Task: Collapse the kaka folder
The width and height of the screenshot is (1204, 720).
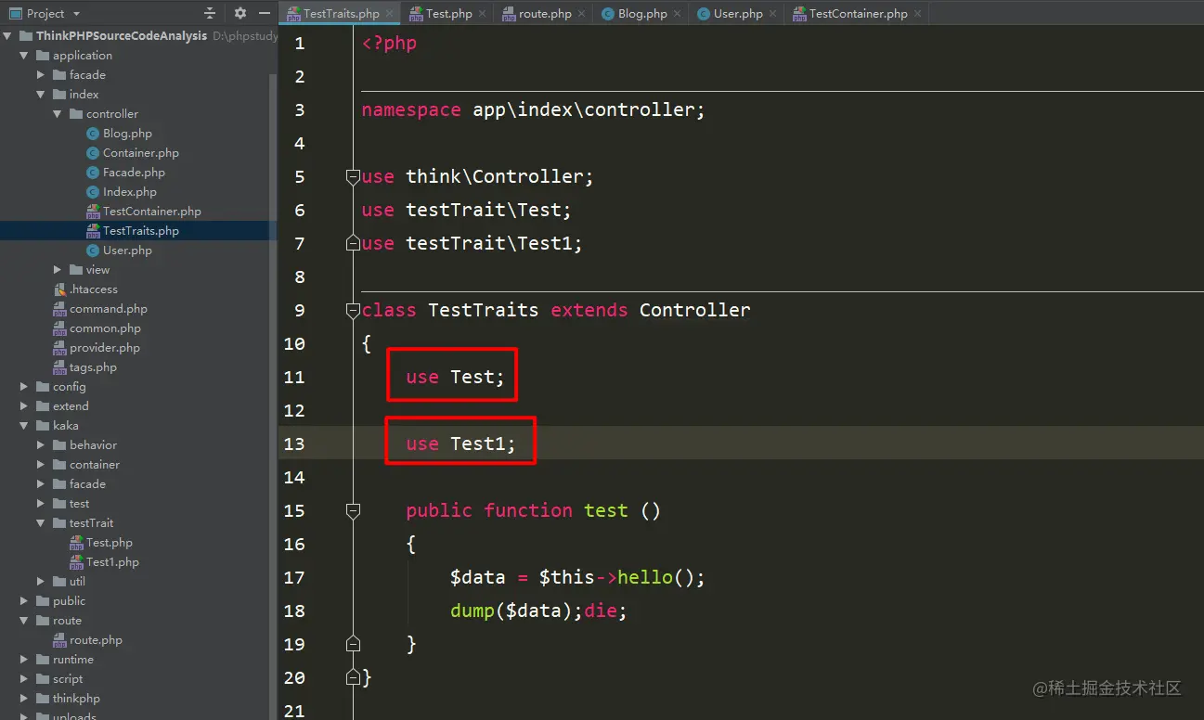Action: pos(24,426)
